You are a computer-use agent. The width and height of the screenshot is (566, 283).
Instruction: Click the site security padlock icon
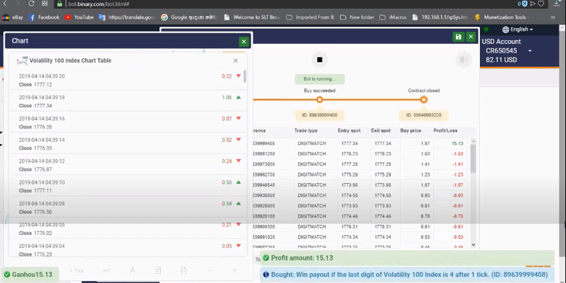tap(59, 4)
